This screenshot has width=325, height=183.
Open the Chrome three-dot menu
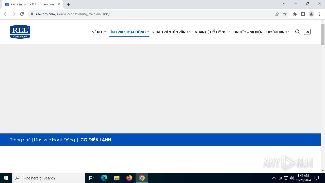point(319,14)
